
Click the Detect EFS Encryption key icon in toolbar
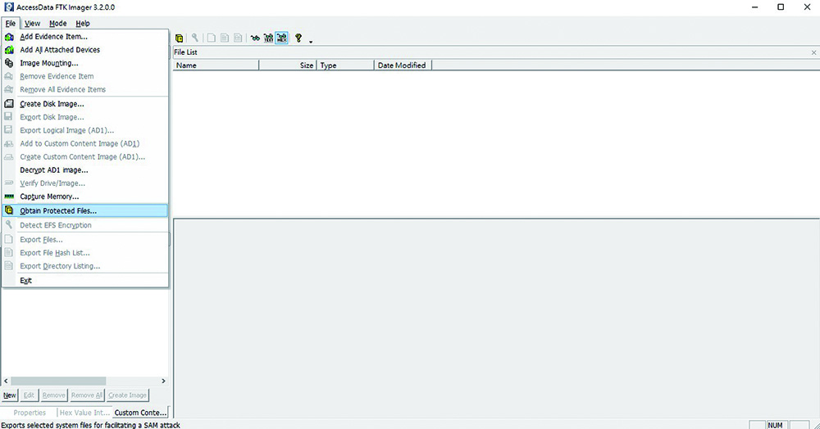(x=194, y=38)
